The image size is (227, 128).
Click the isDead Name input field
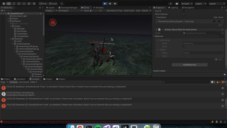point(203,53)
